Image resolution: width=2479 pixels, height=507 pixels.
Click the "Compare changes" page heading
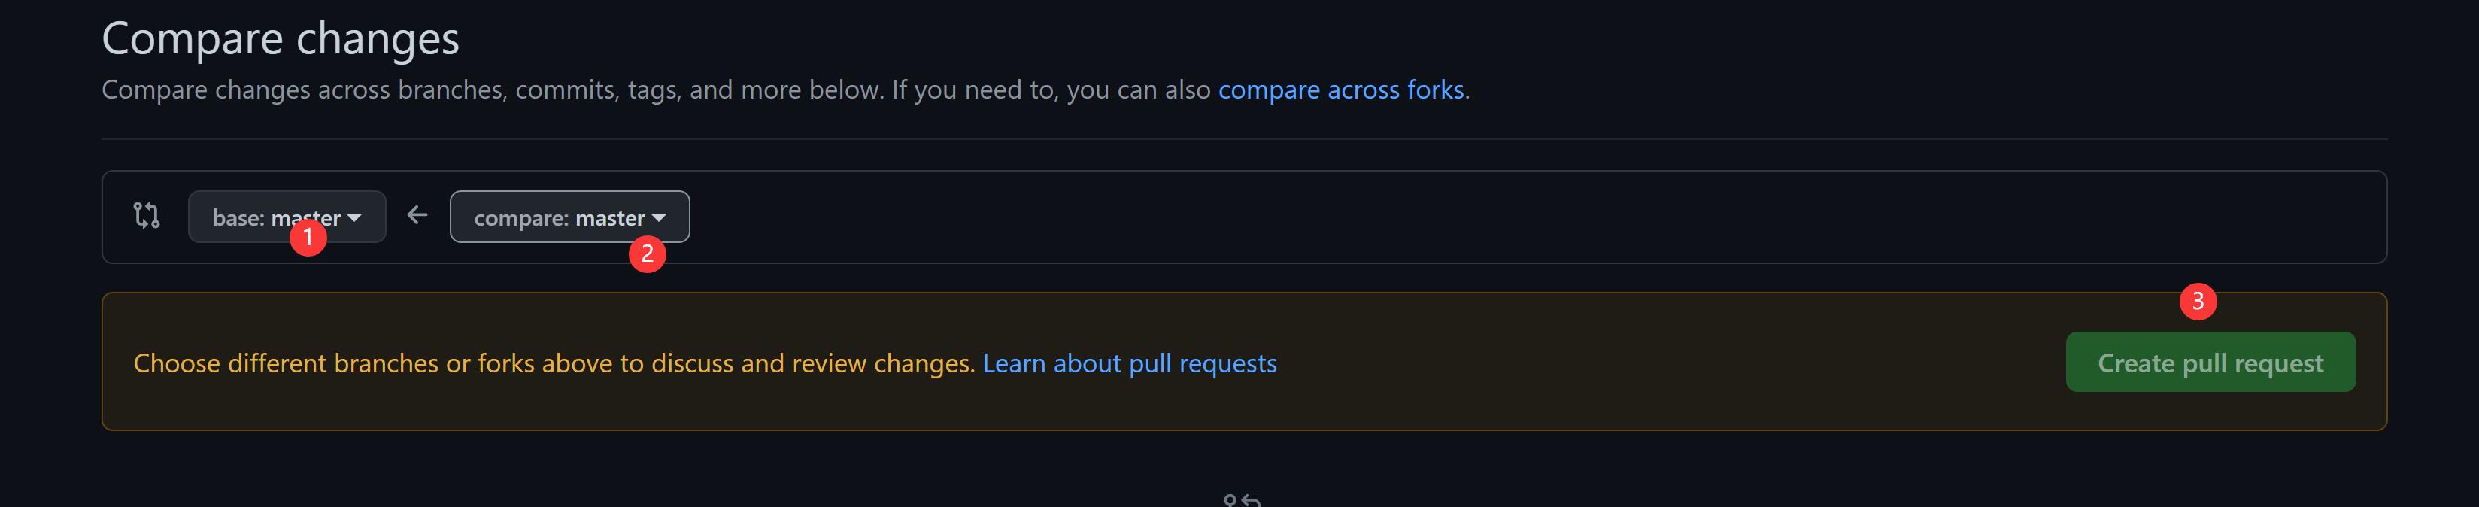[x=280, y=38]
